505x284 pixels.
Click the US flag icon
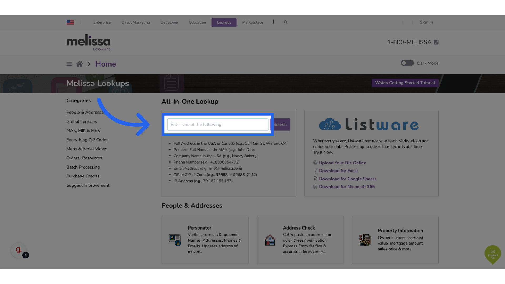click(x=70, y=22)
